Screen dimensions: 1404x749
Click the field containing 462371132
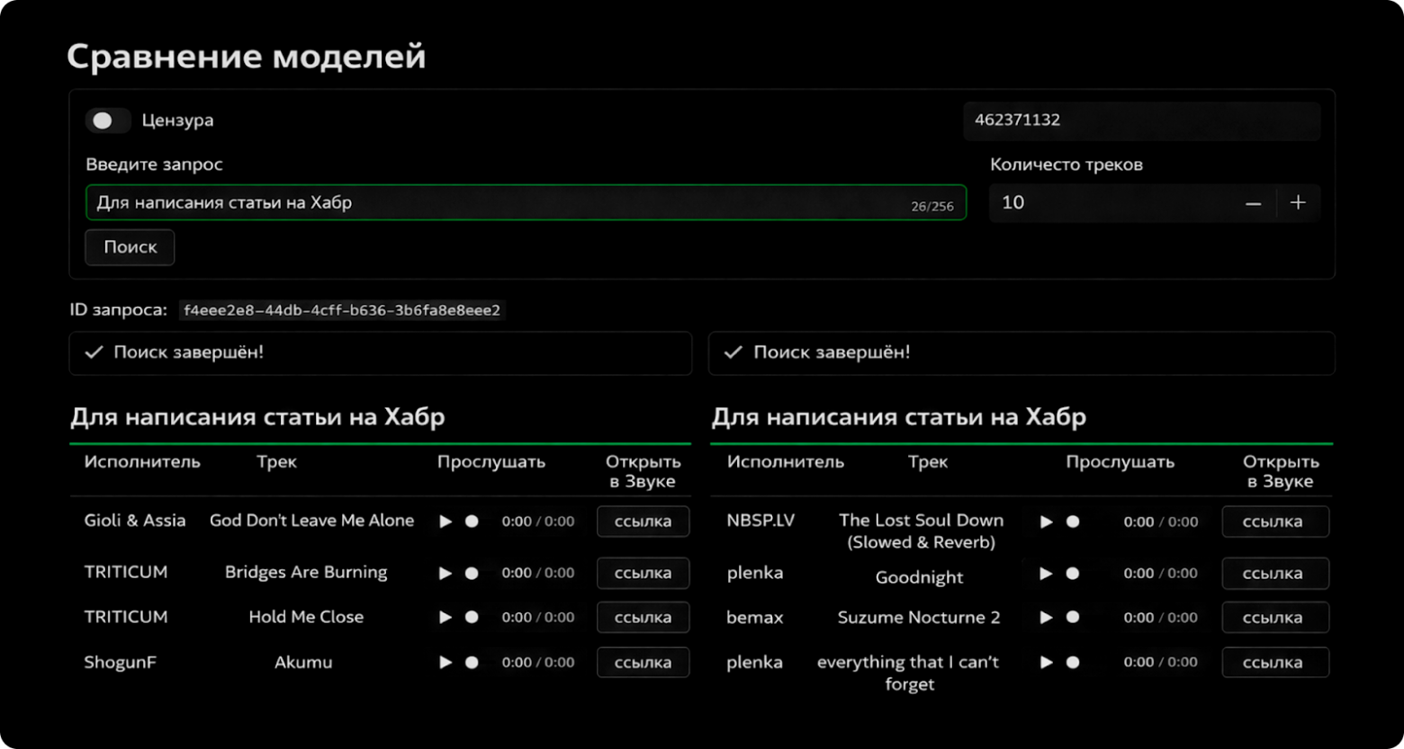[x=1141, y=121]
